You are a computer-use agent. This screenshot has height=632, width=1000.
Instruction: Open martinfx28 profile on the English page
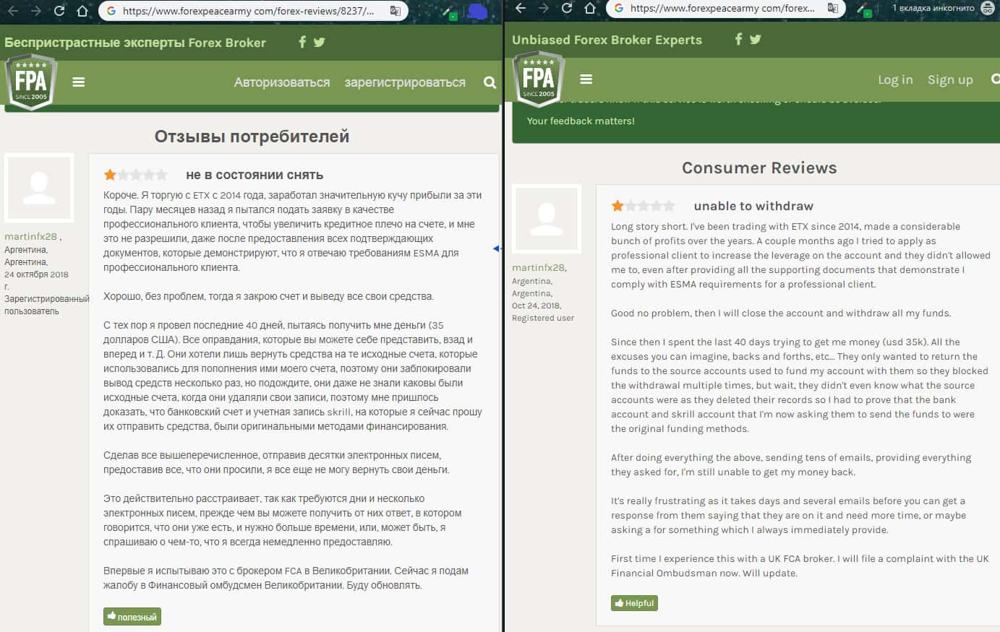(538, 267)
